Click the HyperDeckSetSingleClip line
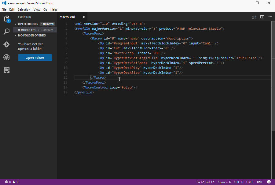 pyautogui.click(x=180, y=58)
